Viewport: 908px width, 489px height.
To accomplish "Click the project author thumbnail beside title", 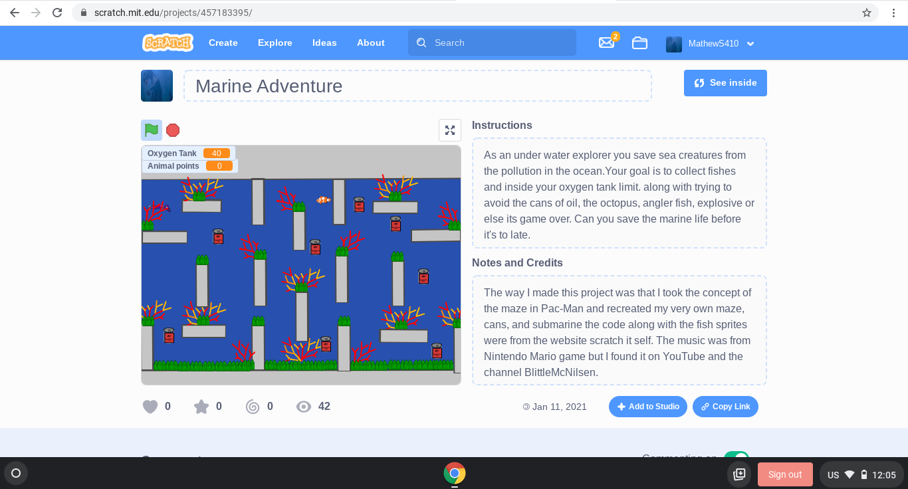I will pyautogui.click(x=157, y=86).
